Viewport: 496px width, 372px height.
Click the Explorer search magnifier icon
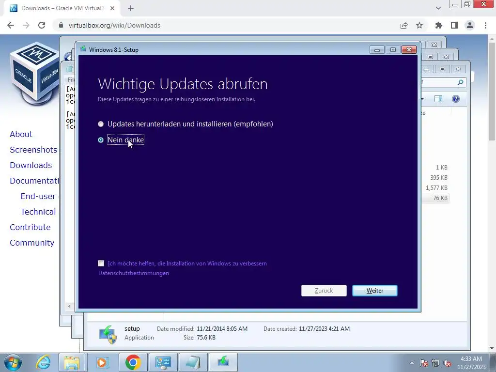(x=460, y=82)
